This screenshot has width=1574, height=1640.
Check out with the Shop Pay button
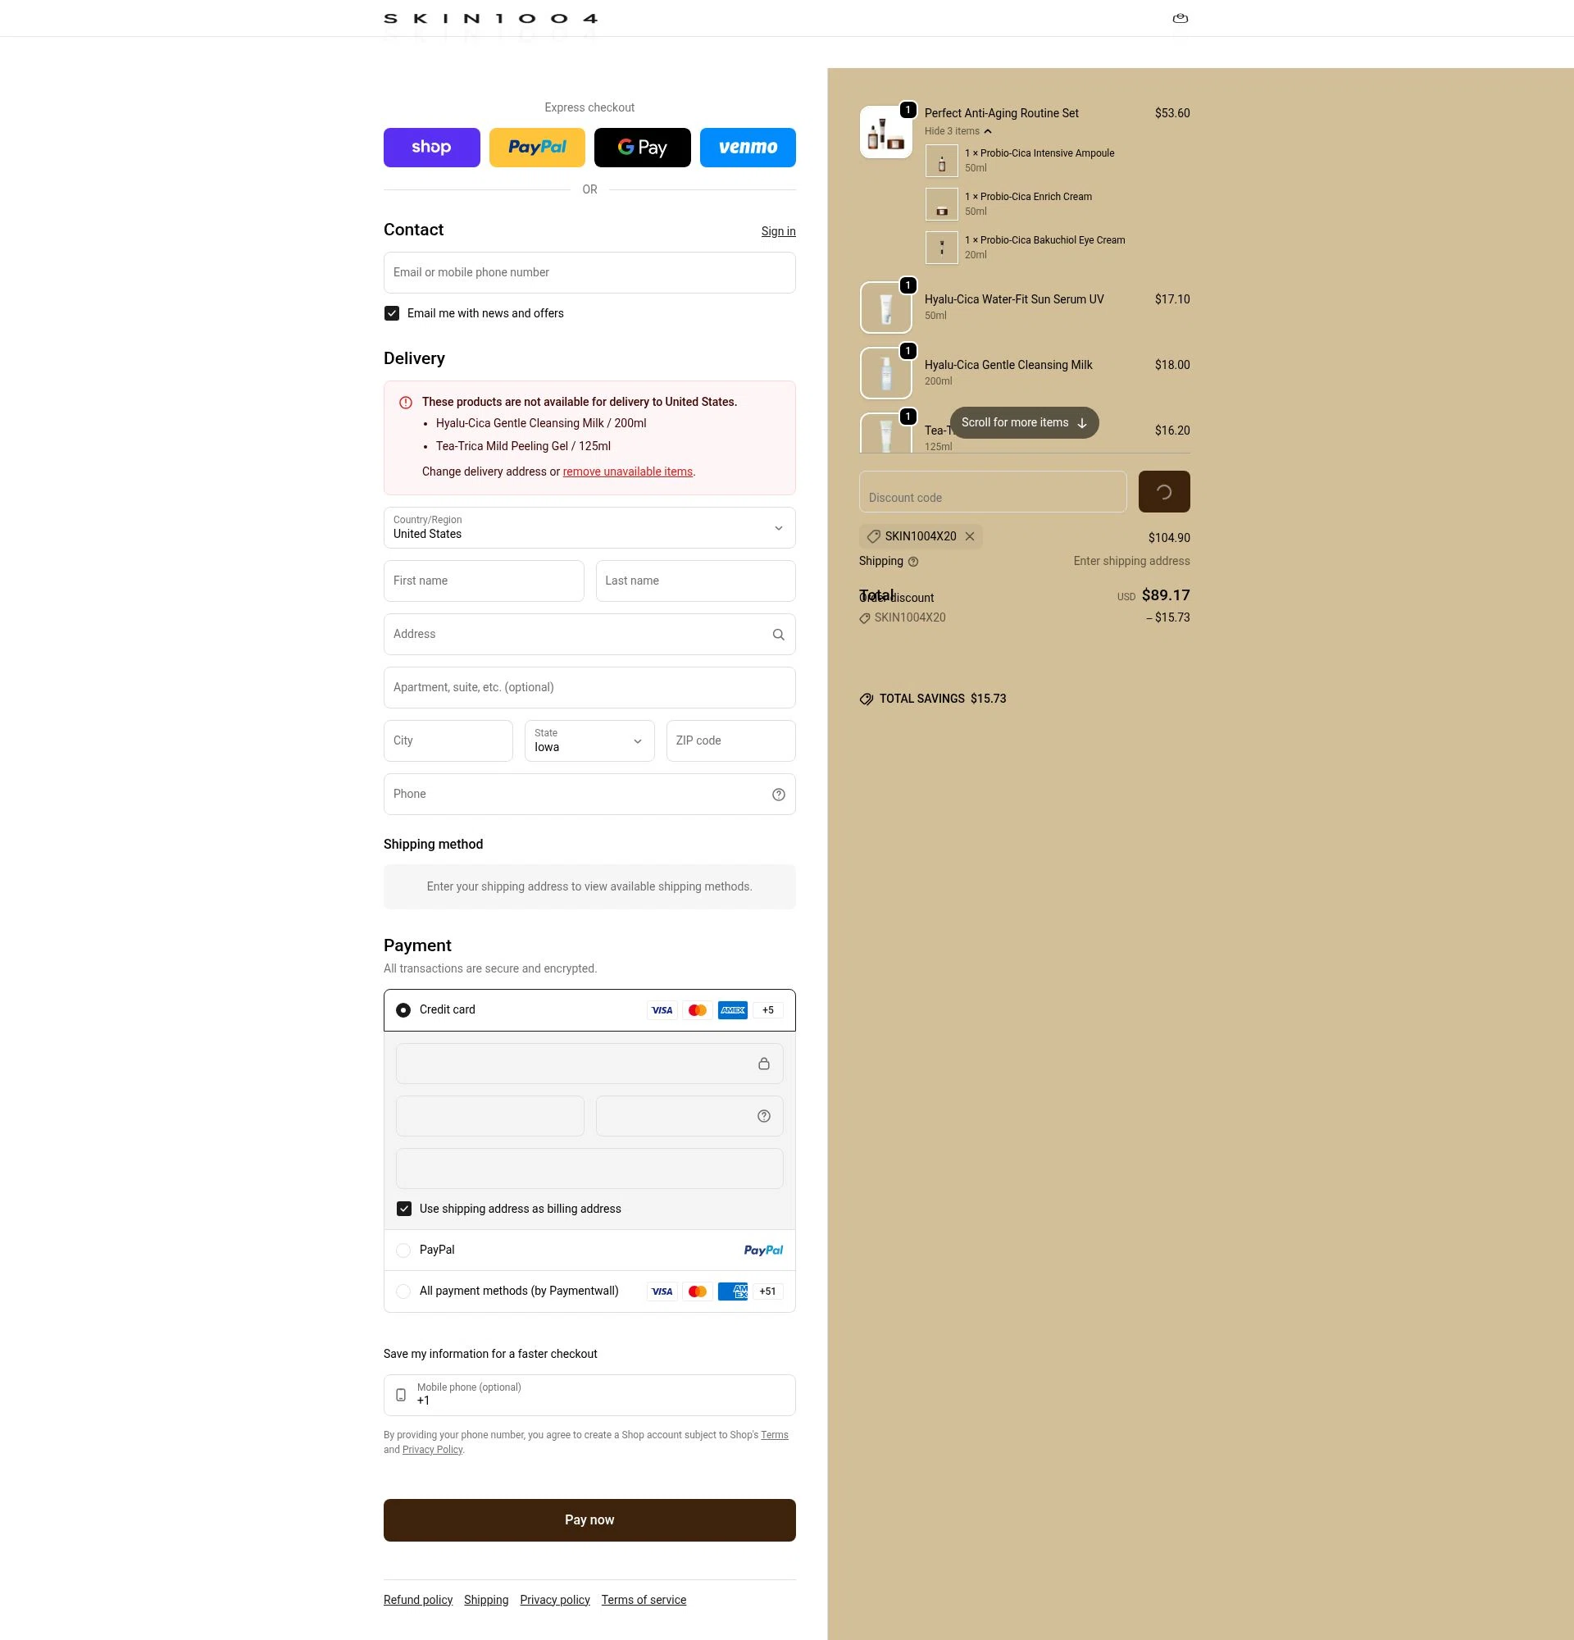click(431, 148)
